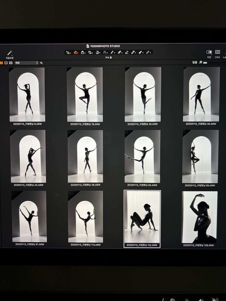226x301 pixels.
Task: Switch to single-image viewer mode
Action: [6, 63]
